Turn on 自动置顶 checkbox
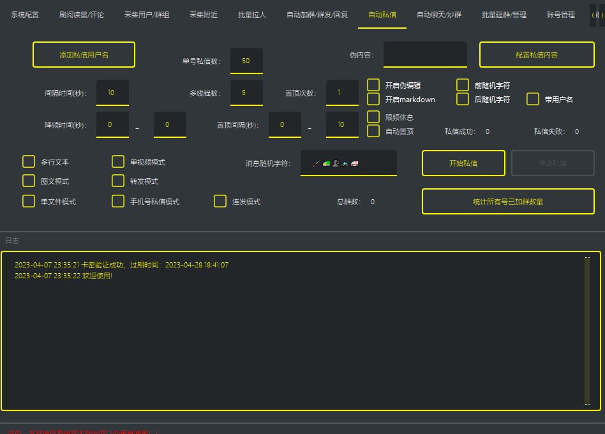 373,131
